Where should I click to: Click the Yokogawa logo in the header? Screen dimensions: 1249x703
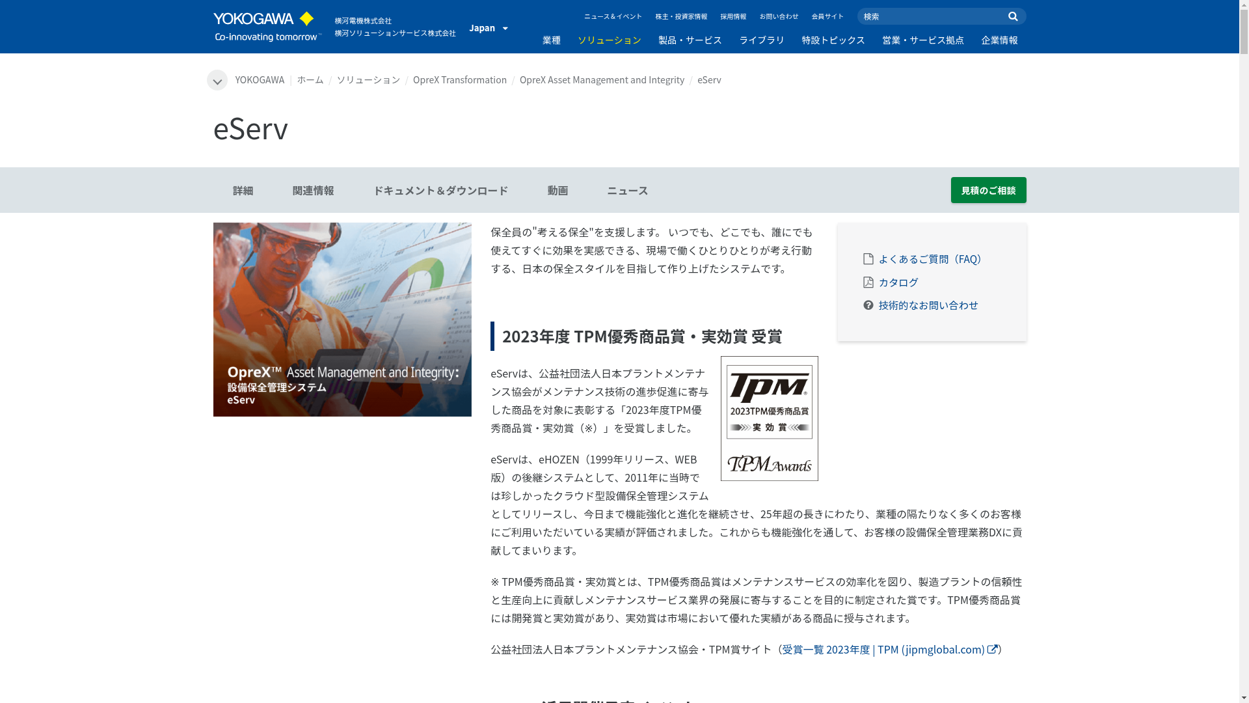pos(267,27)
